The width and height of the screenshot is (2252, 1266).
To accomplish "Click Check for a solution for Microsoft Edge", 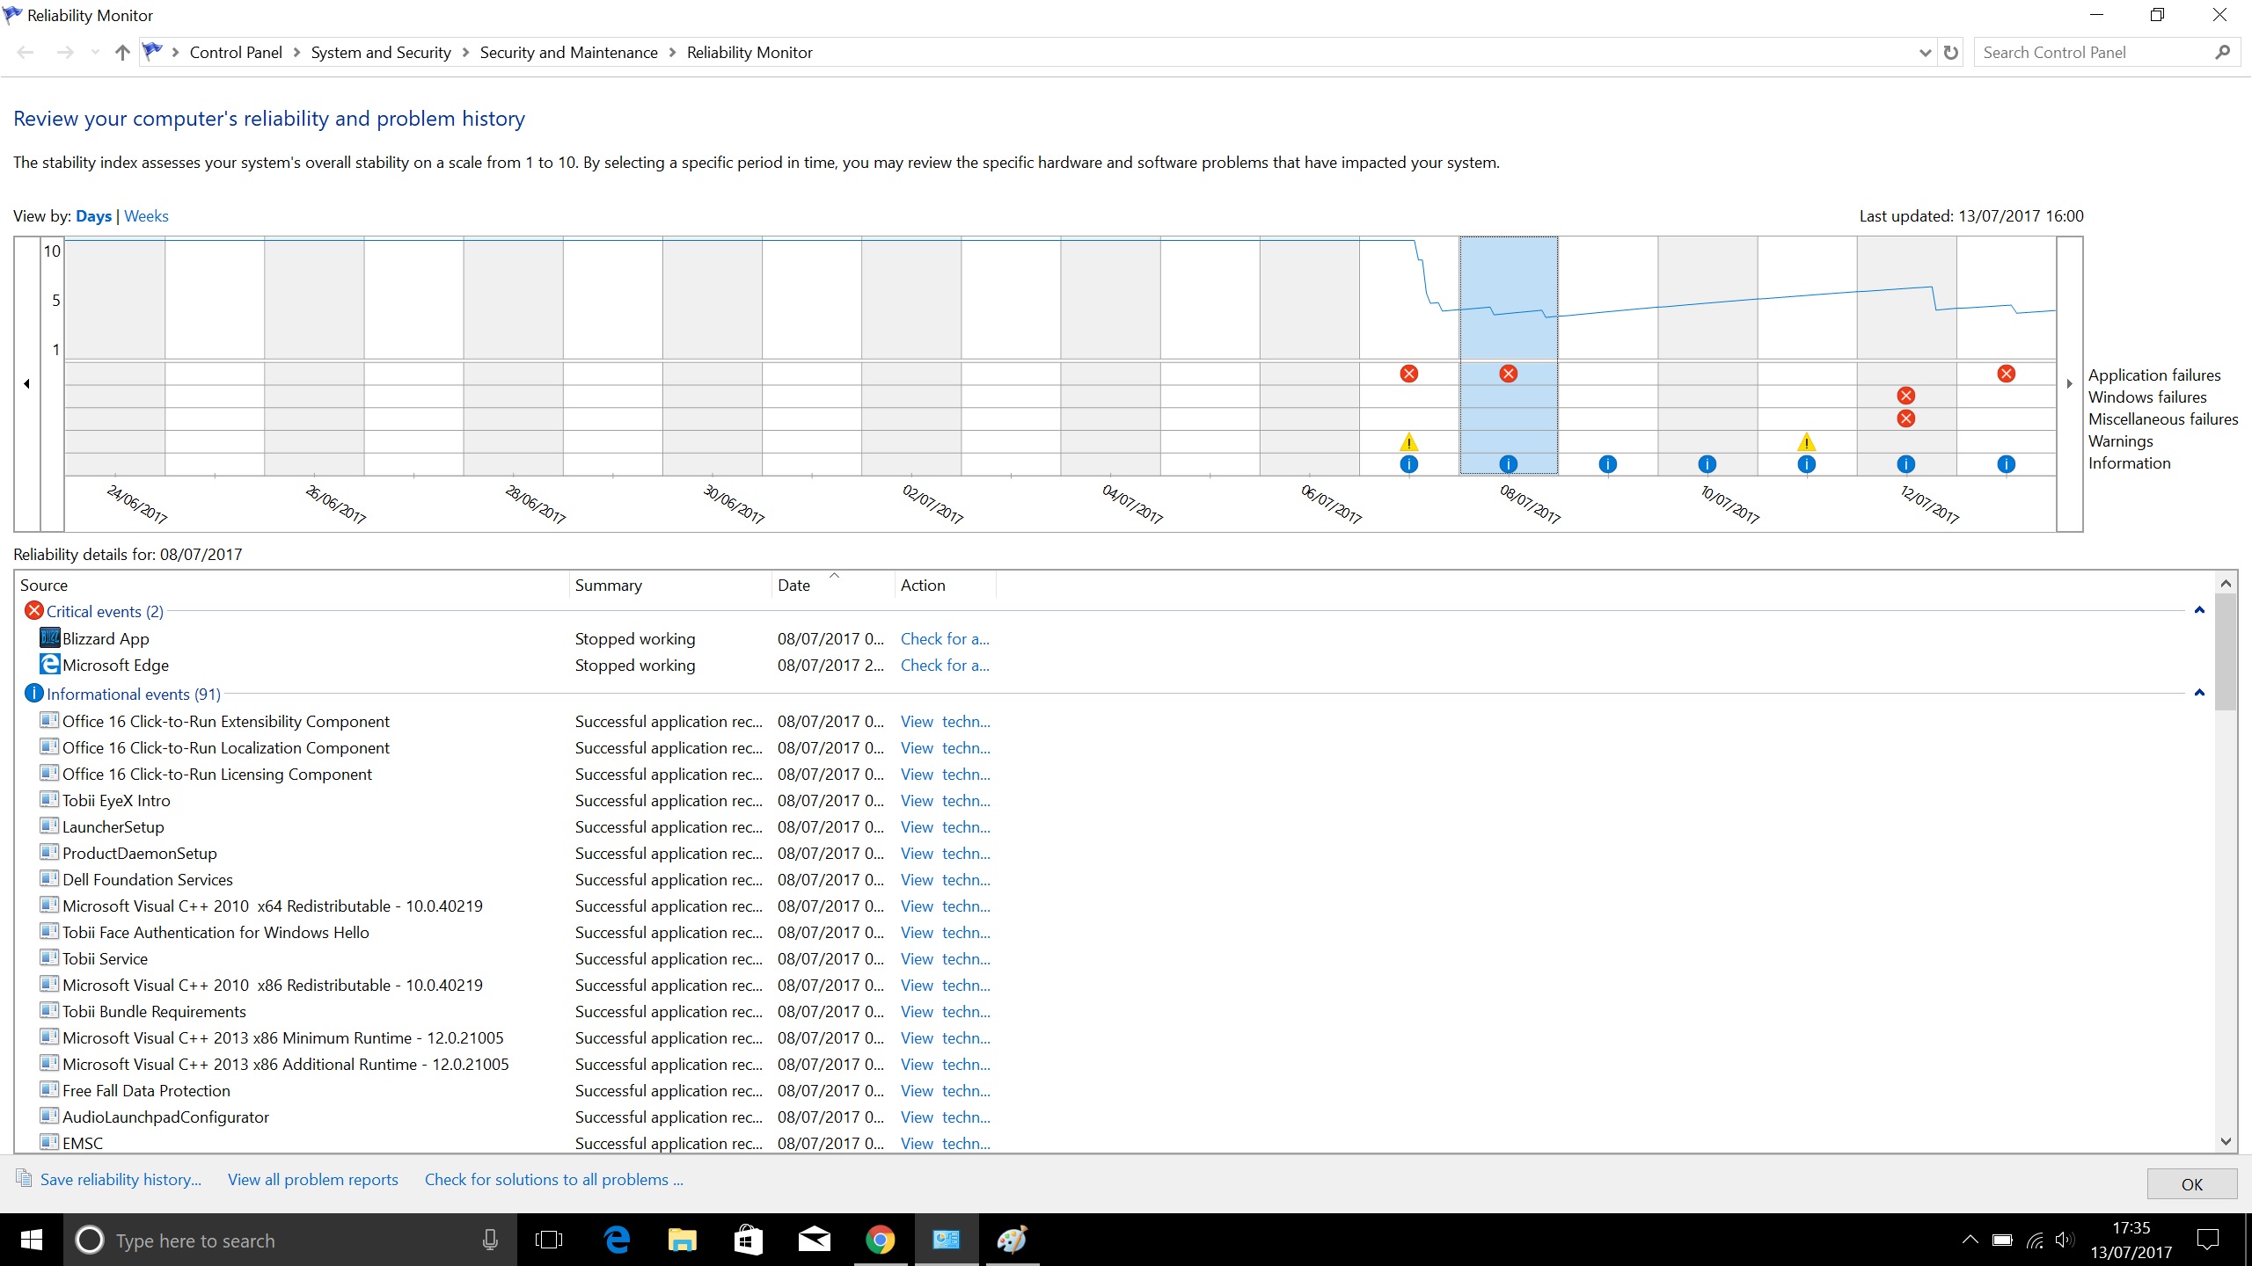I will tap(945, 665).
